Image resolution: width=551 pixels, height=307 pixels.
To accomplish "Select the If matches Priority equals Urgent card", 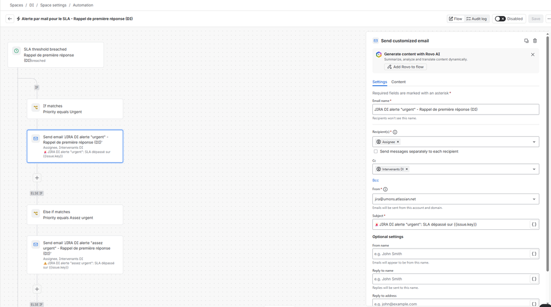I will coord(75,109).
